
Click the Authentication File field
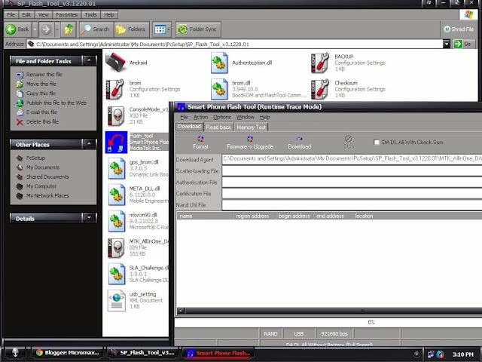click(352, 183)
